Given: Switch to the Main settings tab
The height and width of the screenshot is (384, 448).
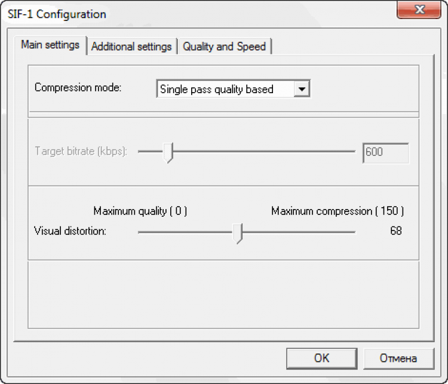Looking at the screenshot, I should tap(50, 45).
